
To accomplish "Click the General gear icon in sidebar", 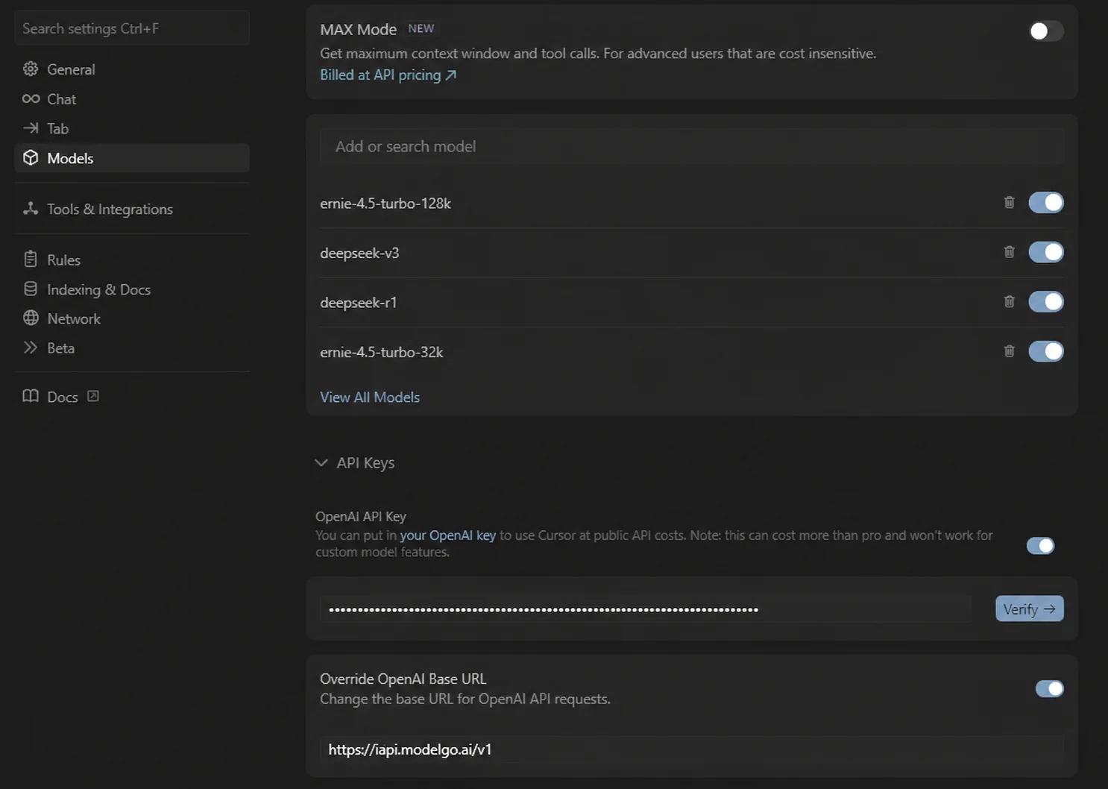I will [31, 69].
